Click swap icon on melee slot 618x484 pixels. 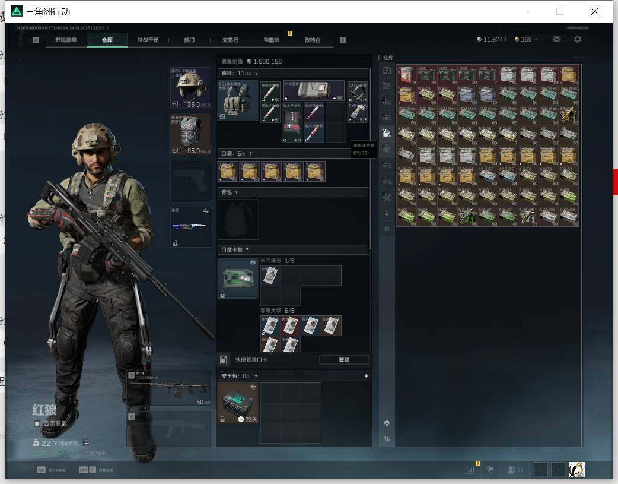[x=206, y=211]
